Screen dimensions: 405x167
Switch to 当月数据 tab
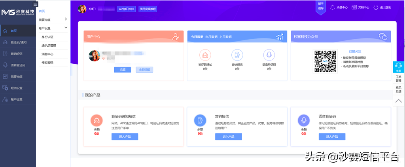point(211,37)
